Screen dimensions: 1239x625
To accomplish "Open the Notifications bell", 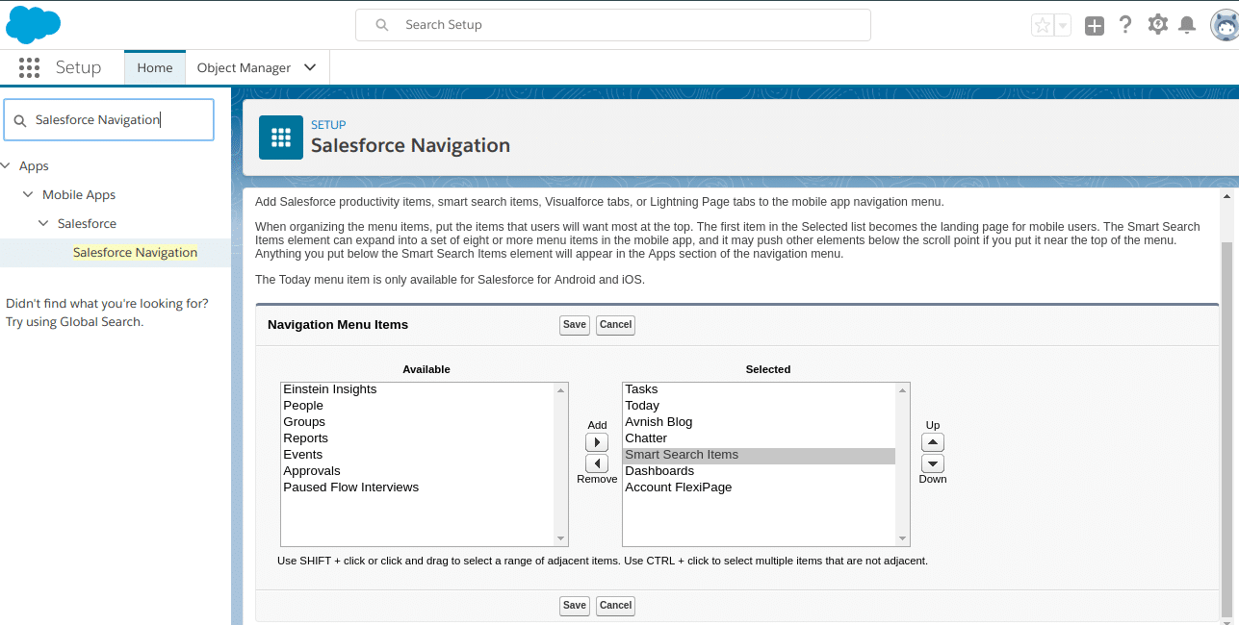I will [x=1187, y=25].
